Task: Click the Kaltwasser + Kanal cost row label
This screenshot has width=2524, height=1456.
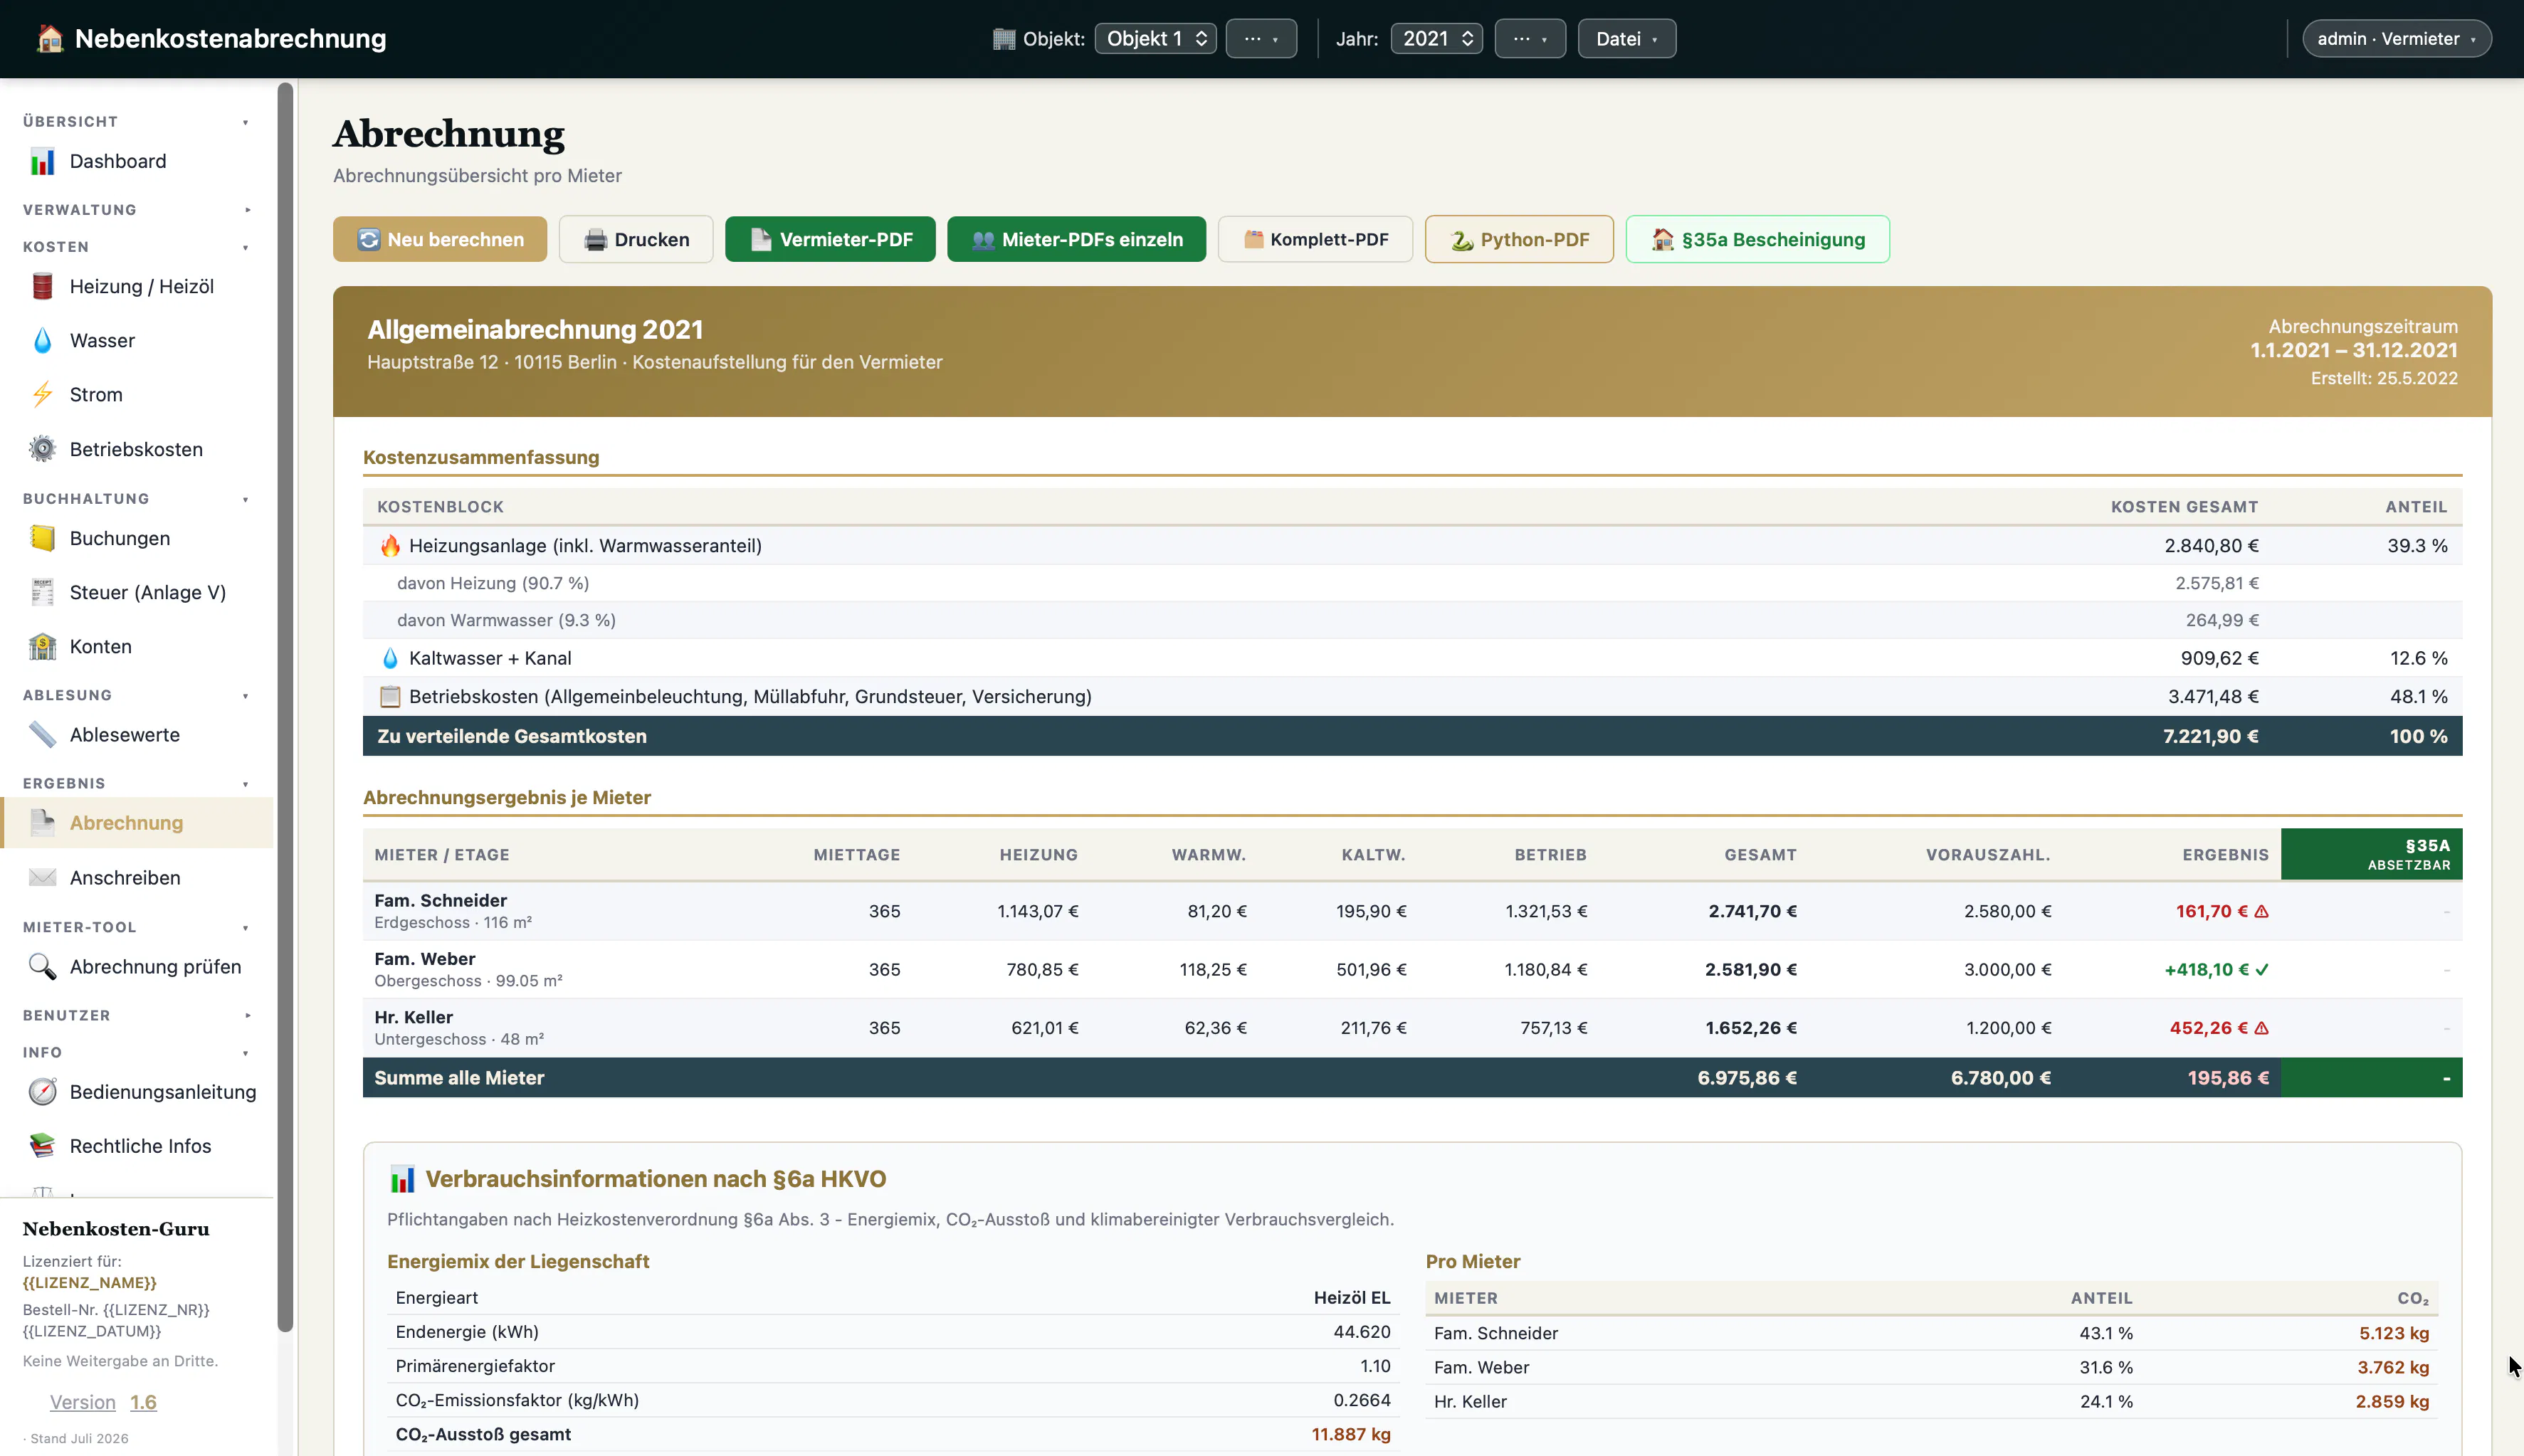Action: pos(490,659)
